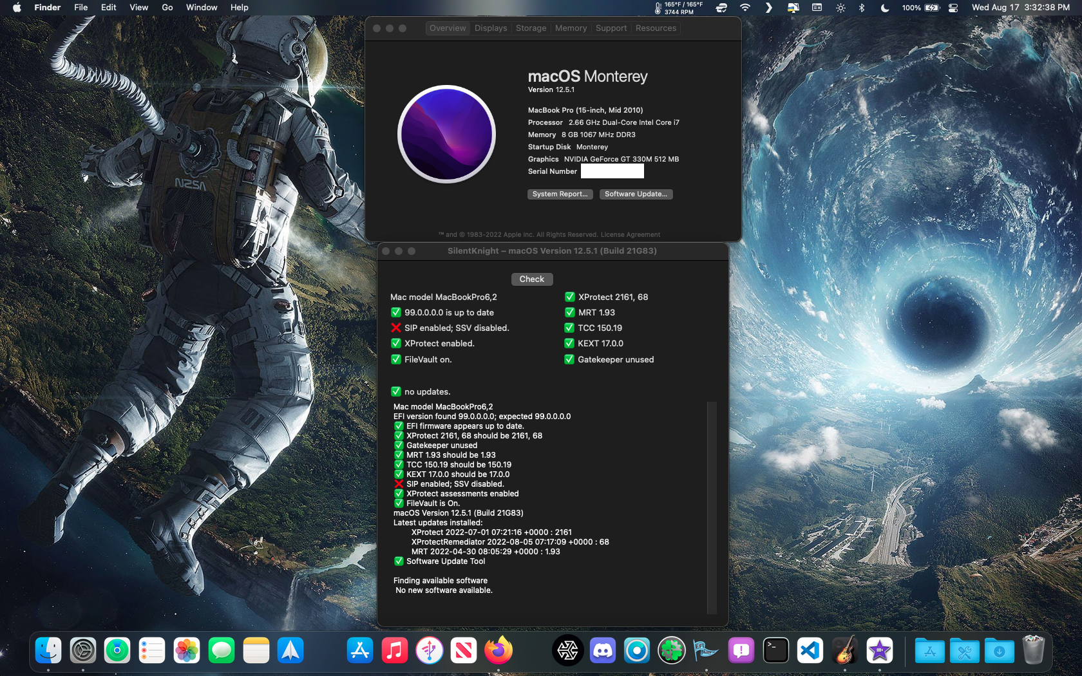The height and width of the screenshot is (676, 1082).
Task: Click the battery 100% status item
Action: pyautogui.click(x=921, y=8)
